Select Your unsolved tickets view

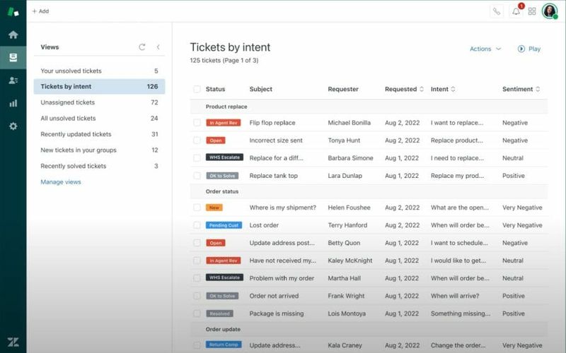tap(99, 71)
